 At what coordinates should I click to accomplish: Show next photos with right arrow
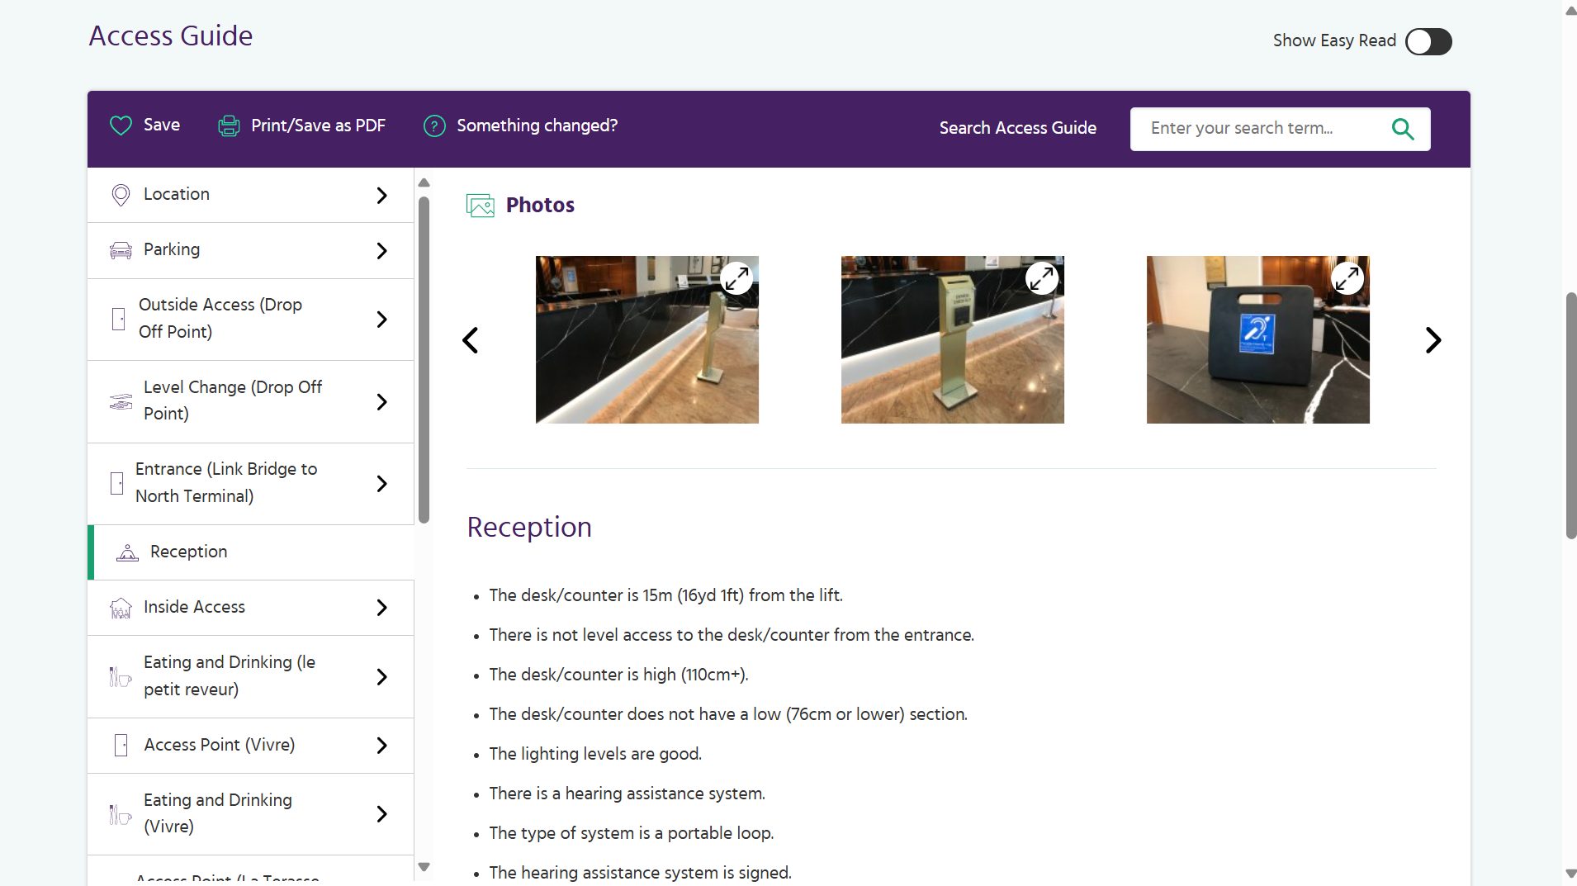click(x=1433, y=340)
